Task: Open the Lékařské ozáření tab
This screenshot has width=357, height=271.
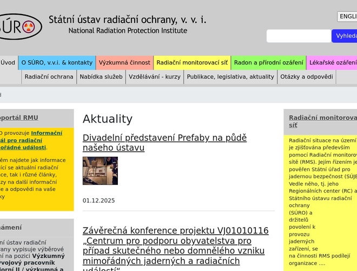Action: [x=332, y=63]
